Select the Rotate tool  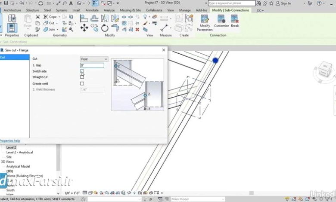click(105, 28)
